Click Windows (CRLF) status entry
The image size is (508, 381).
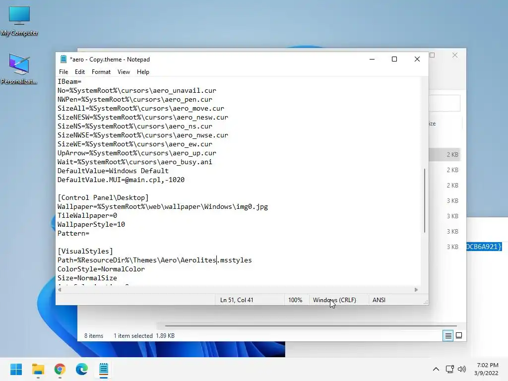[334, 300]
